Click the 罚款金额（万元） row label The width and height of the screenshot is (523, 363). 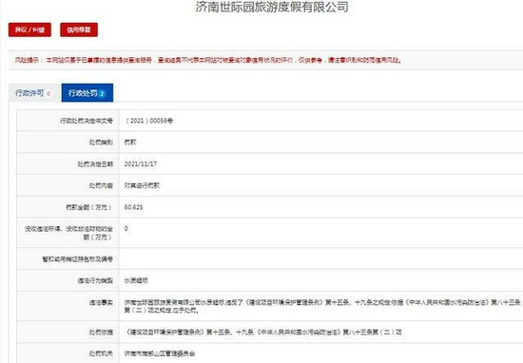(88, 207)
